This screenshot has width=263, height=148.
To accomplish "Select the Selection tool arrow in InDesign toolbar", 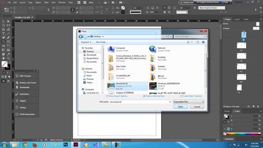I will (3, 21).
